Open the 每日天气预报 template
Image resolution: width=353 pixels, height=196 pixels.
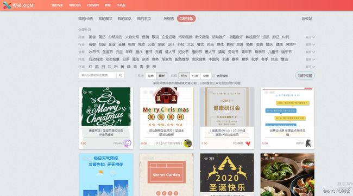[106, 175]
